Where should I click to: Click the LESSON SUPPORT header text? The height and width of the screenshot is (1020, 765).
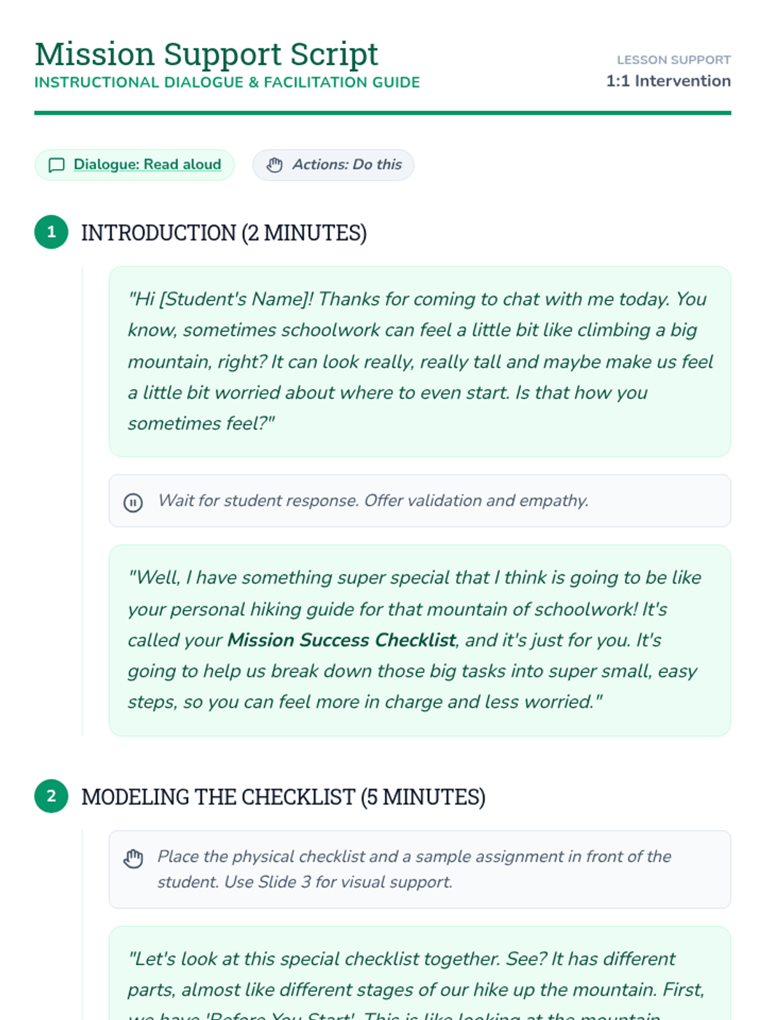click(674, 60)
